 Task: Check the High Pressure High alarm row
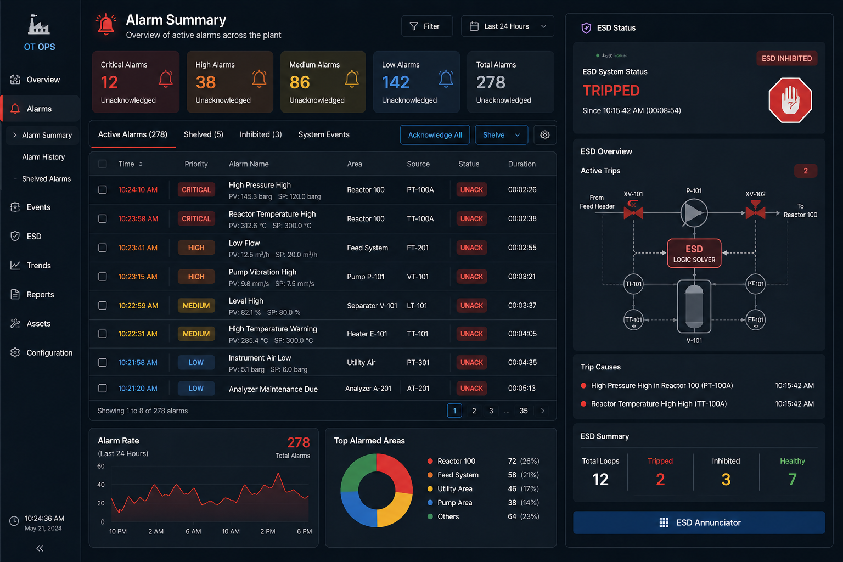pyautogui.click(x=103, y=190)
